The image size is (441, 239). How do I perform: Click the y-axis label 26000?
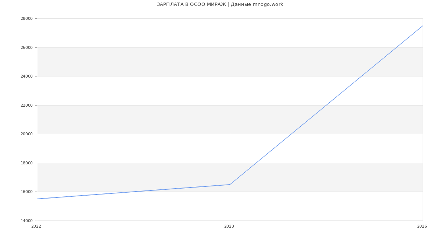(27, 47)
